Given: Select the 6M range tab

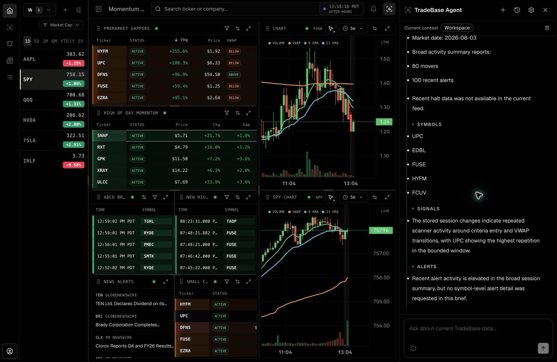Looking at the screenshot, I should pos(54,41).
